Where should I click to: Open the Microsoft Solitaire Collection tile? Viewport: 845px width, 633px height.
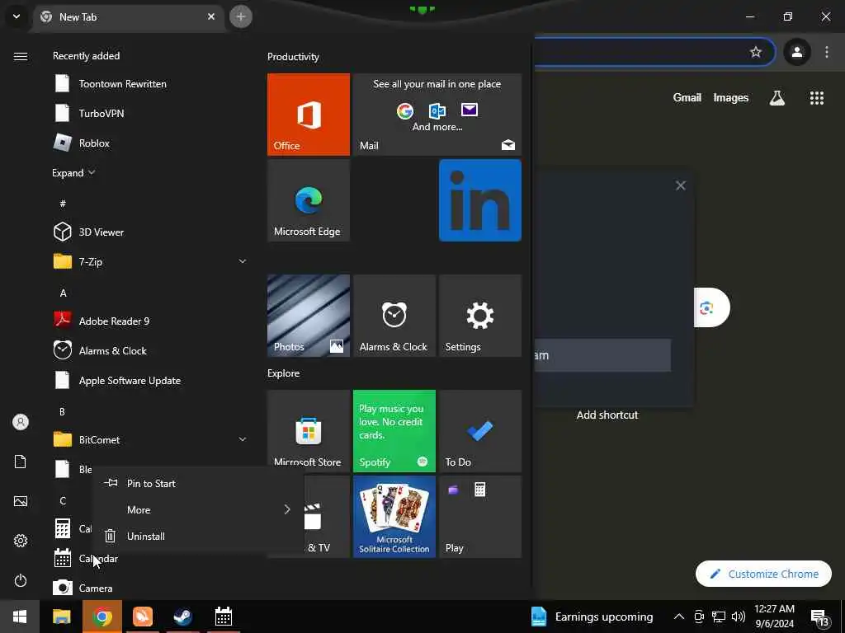pos(394,517)
